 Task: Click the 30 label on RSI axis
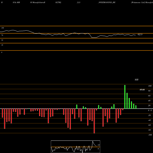tap(2, 45)
